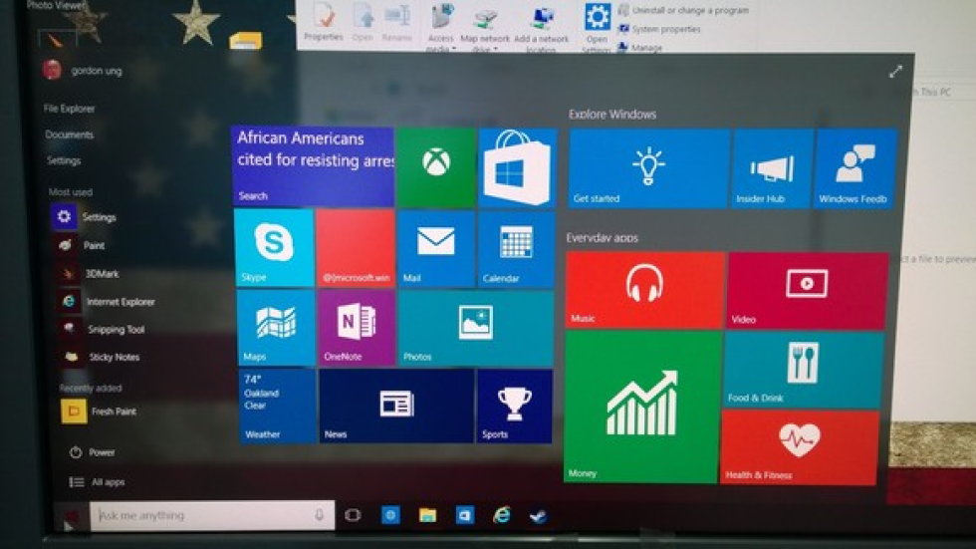Launch Sticky Notes from Most used
This screenshot has height=549, width=976.
(100, 357)
